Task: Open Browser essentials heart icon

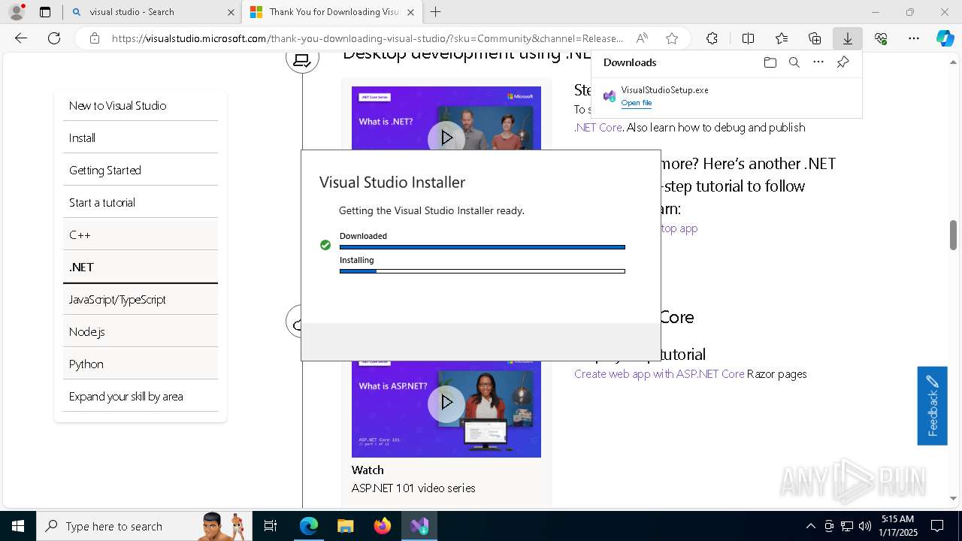Action: click(881, 38)
